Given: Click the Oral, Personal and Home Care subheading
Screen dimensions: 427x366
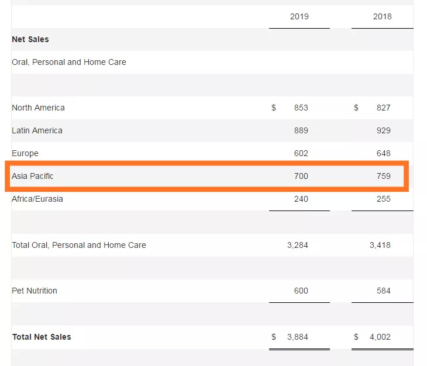Looking at the screenshot, I should pos(69,62).
